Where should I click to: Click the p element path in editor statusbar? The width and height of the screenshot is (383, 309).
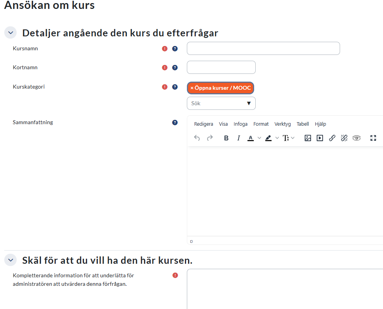tap(191, 241)
